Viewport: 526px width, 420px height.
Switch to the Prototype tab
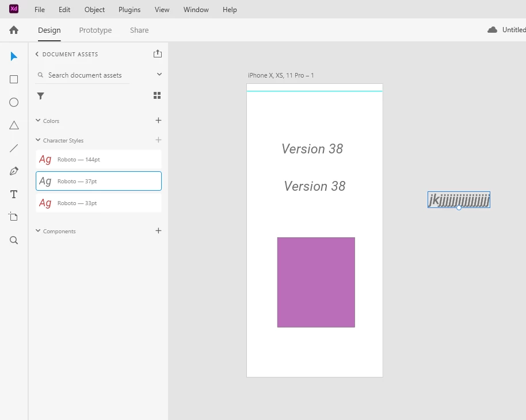96,30
